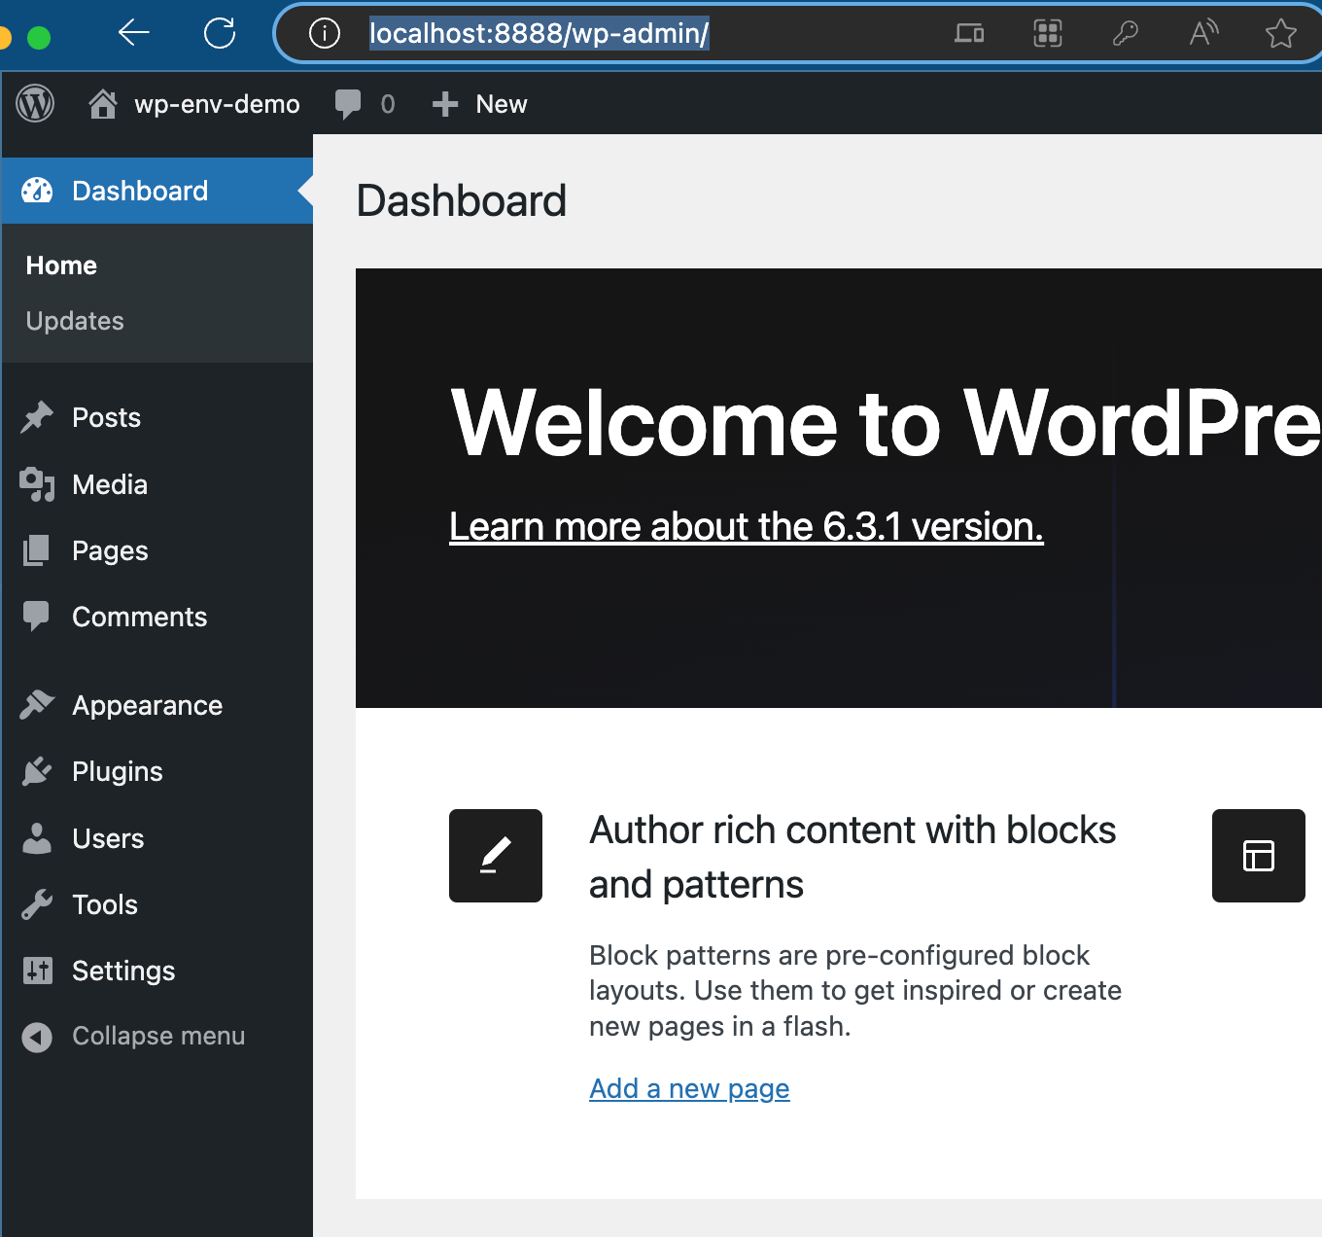
Task: Select Home submenu item
Action: [61, 265]
